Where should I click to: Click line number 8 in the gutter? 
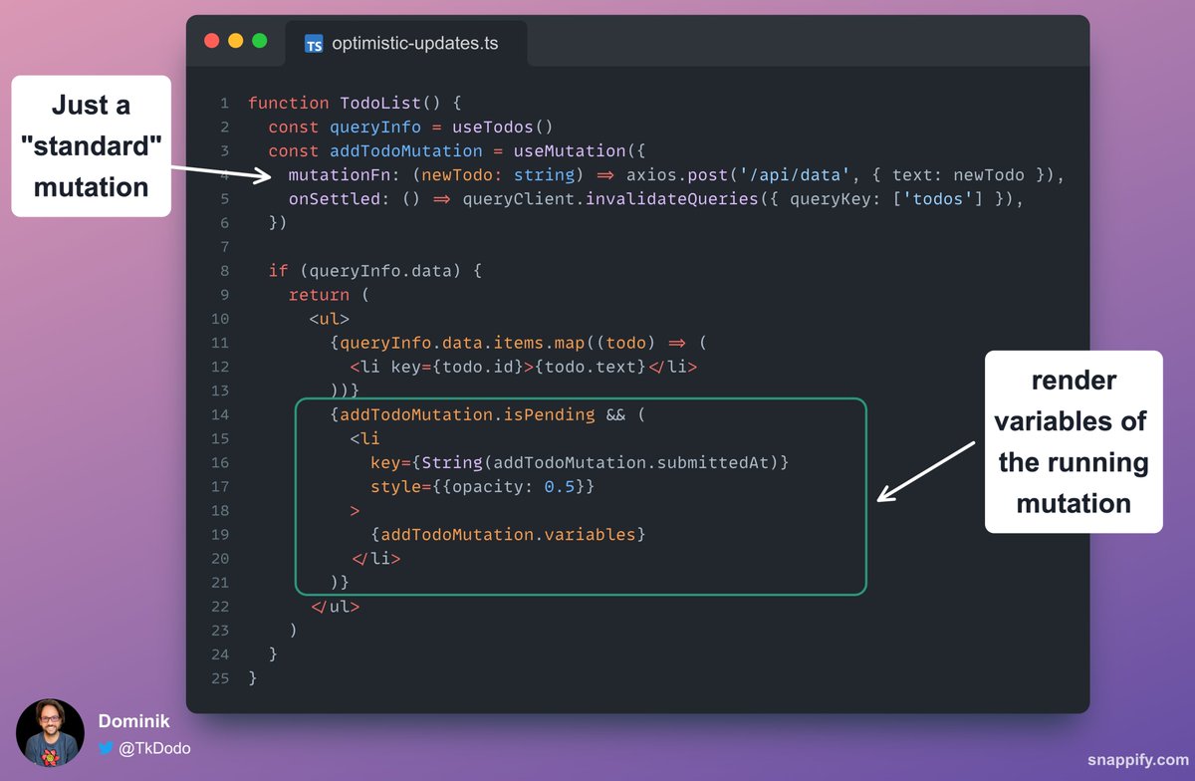pos(224,271)
